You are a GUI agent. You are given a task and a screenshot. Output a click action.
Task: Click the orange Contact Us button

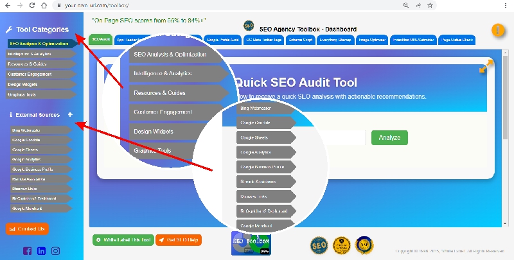(27, 229)
